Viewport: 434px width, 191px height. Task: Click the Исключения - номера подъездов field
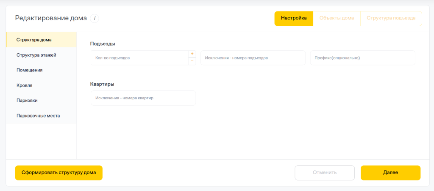click(x=253, y=58)
